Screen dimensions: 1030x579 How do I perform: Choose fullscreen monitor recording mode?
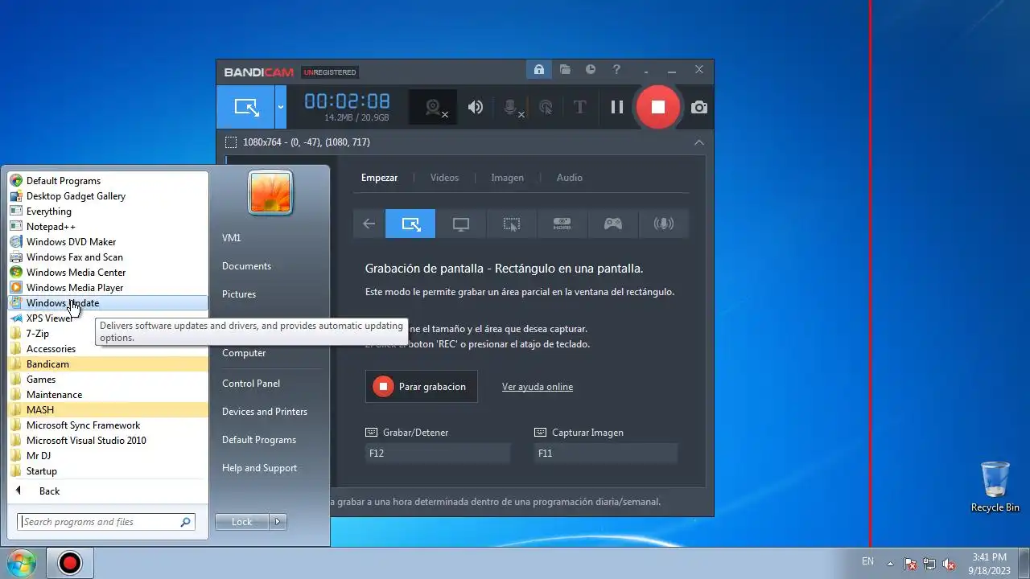pyautogui.click(x=461, y=224)
